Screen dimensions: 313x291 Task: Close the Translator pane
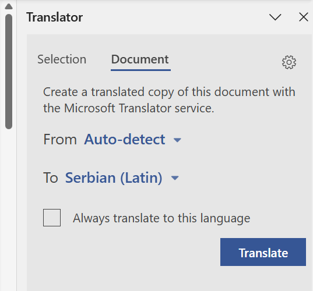(x=304, y=17)
